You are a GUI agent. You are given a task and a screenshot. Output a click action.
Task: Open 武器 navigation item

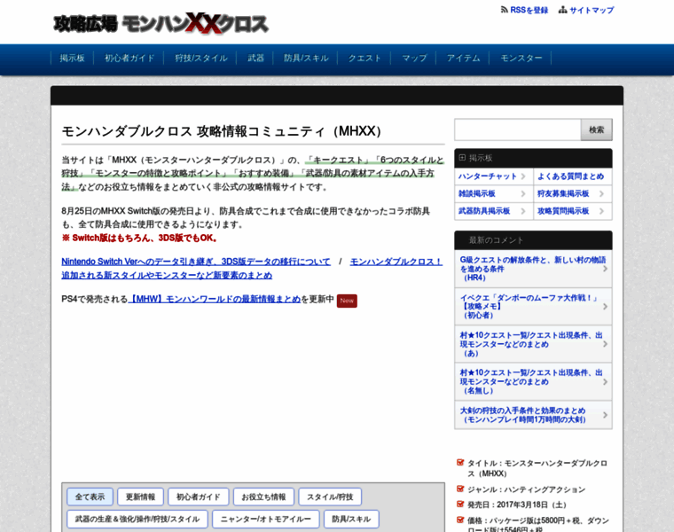(x=255, y=58)
